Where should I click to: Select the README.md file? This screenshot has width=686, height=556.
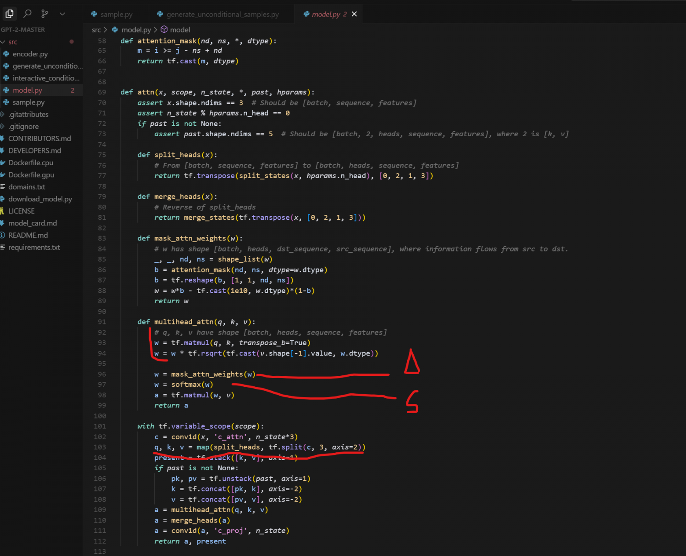point(28,236)
